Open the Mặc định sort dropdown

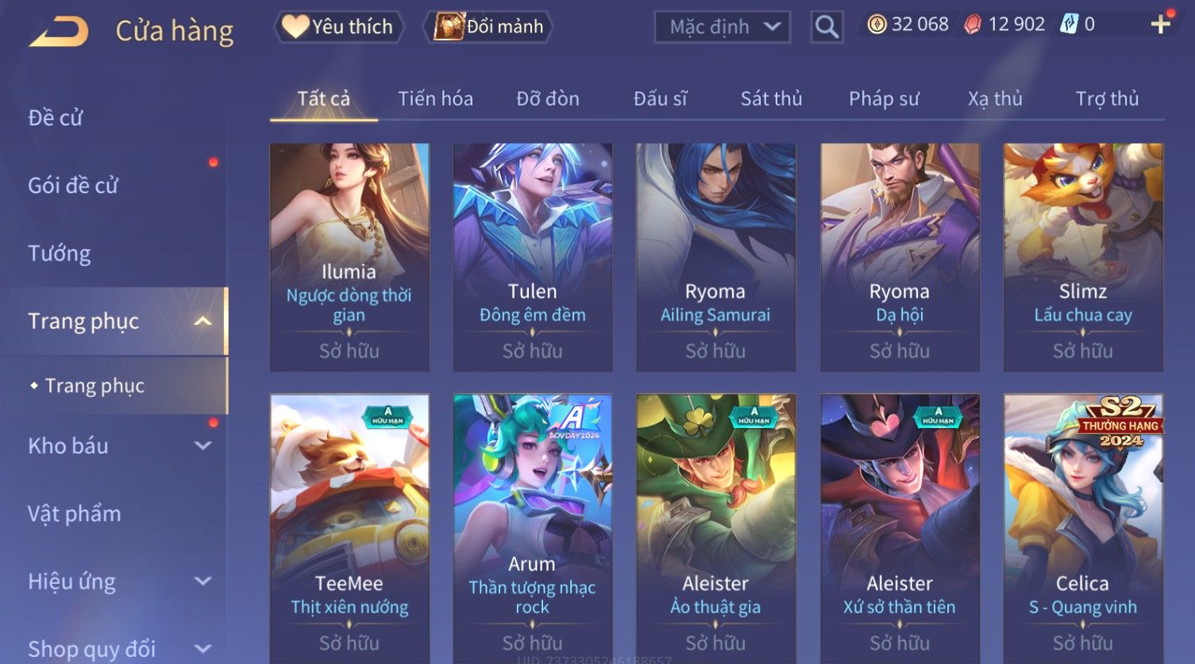pos(722,27)
